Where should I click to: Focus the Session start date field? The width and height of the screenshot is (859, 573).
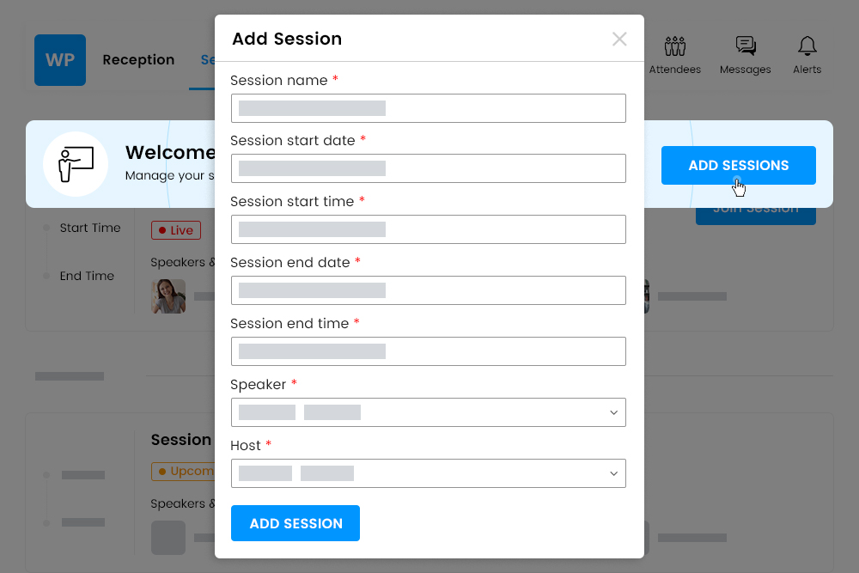tap(429, 168)
